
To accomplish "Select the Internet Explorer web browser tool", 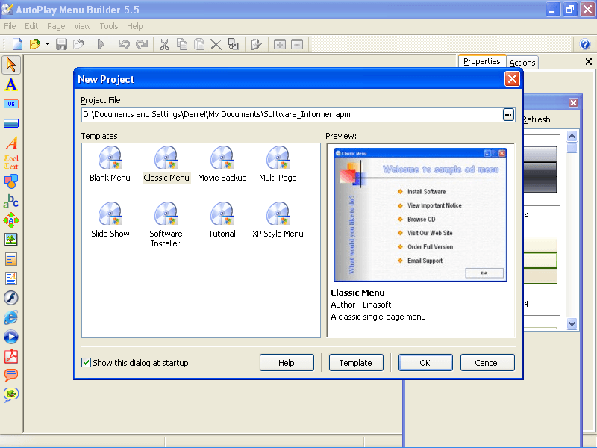I will 11,317.
